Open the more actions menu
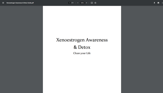Viewport: 163px width, 93px height. point(162,3)
